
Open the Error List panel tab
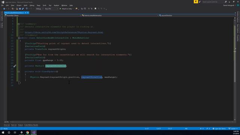[7, 125]
